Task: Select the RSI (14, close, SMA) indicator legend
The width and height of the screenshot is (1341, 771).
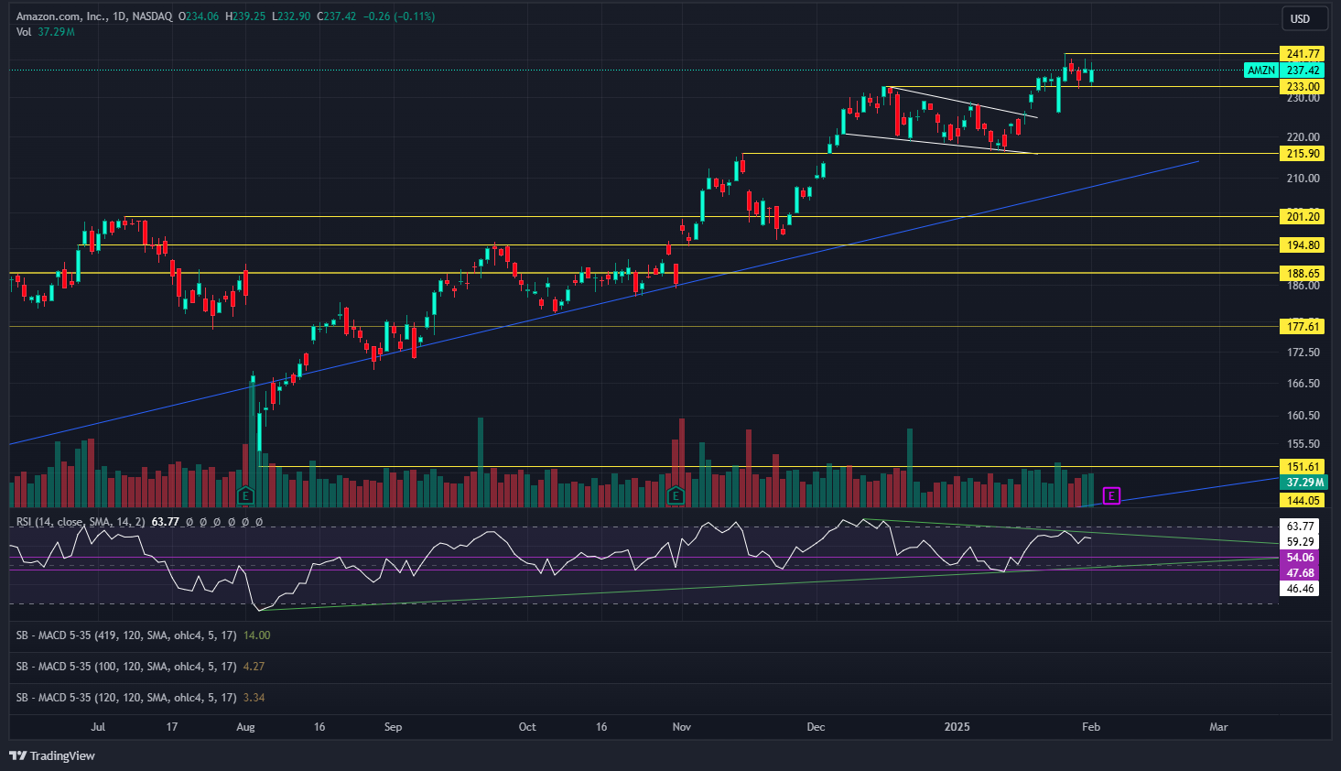Action: tap(81, 522)
